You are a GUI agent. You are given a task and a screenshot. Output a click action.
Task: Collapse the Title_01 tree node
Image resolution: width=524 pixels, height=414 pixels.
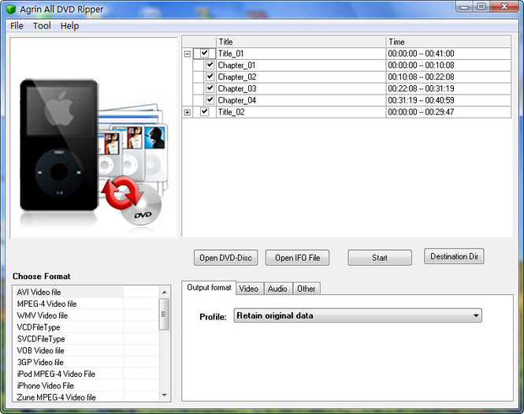188,54
